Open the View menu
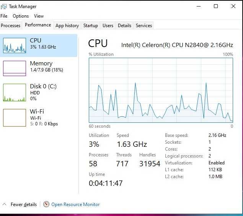This screenshot has height=216, width=243. click(39, 16)
